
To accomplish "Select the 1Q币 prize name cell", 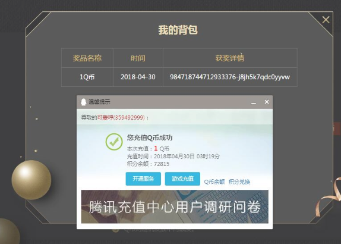I will pos(87,77).
